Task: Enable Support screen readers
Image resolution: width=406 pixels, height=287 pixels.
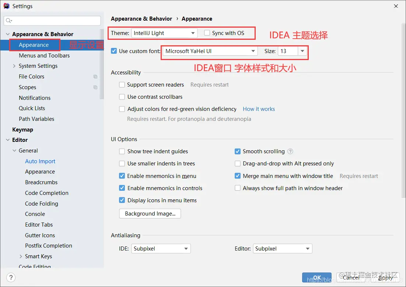Action: pos(122,85)
